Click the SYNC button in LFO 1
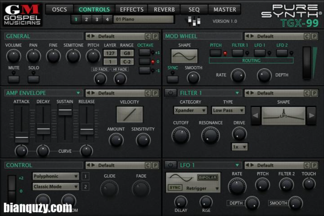The width and height of the screenshot is (324, 216). [x=175, y=188]
